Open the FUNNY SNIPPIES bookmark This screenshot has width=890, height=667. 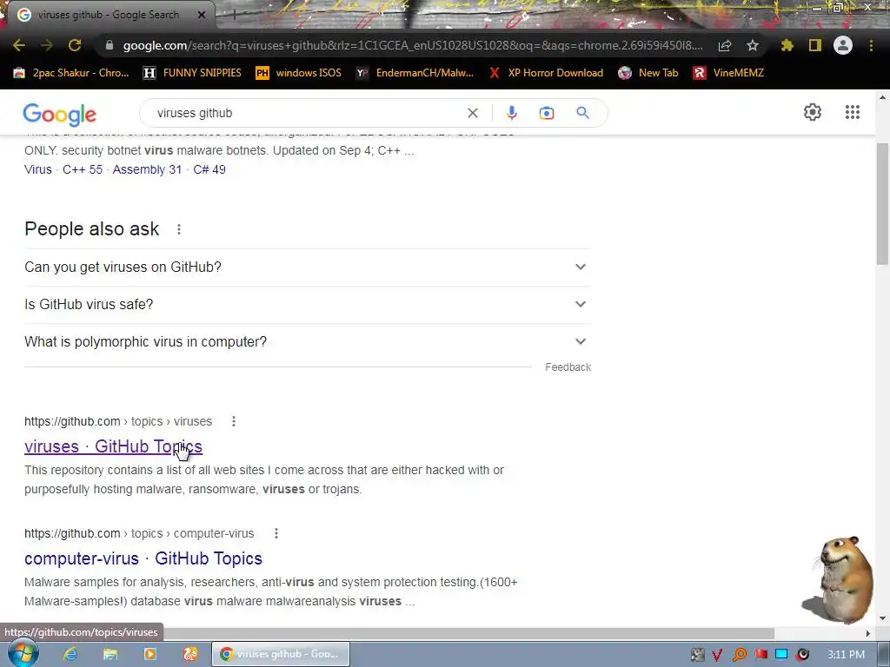192,73
